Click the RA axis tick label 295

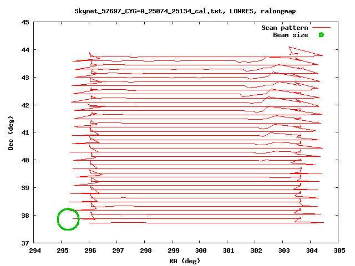point(63,250)
